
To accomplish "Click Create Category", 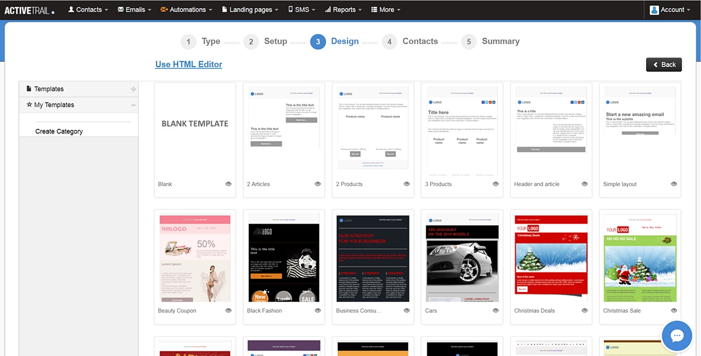I will coord(59,131).
